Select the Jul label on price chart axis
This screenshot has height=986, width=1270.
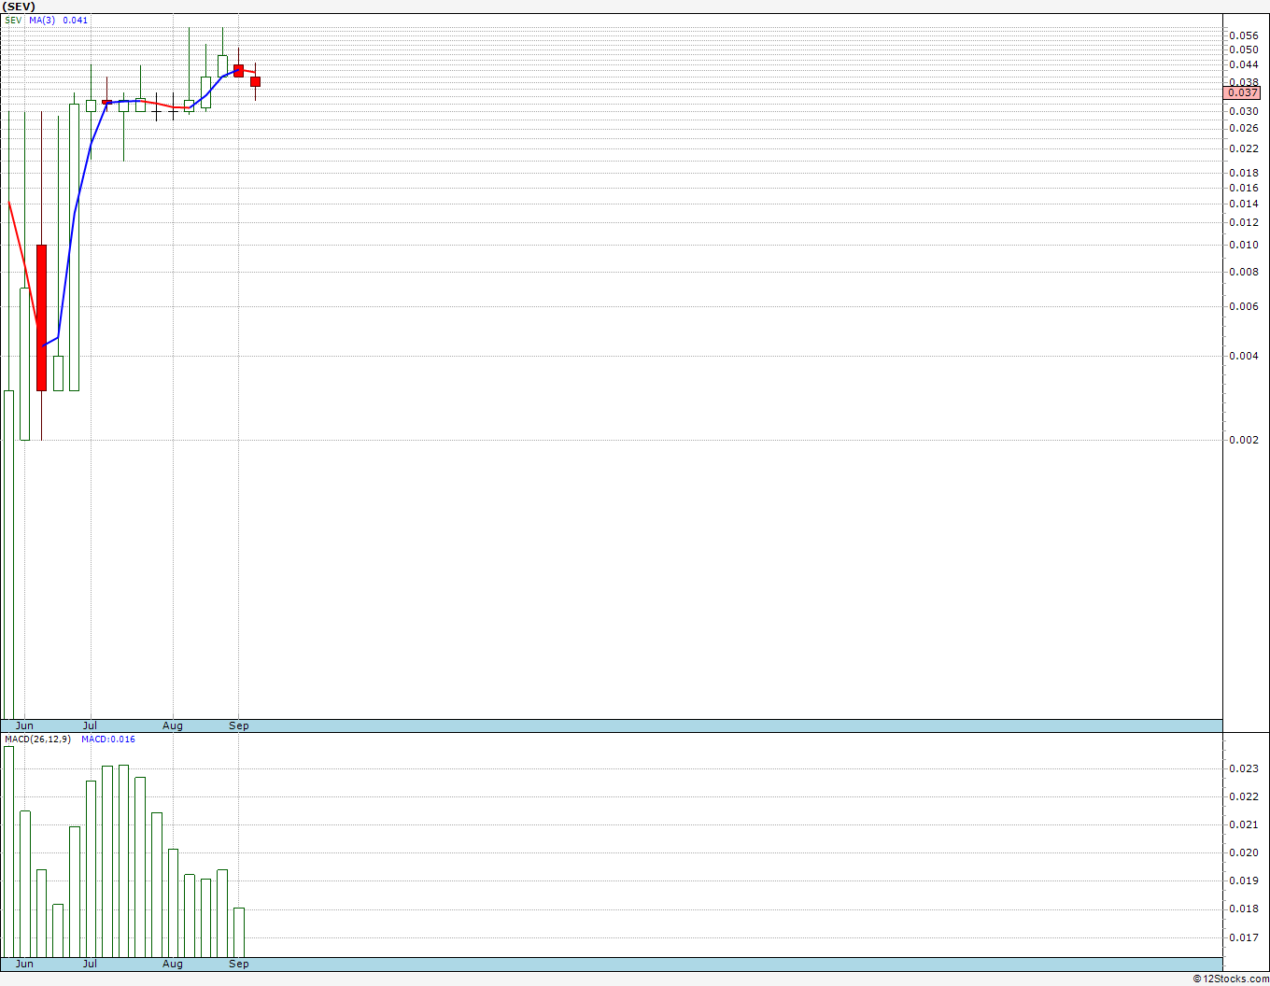(x=90, y=725)
